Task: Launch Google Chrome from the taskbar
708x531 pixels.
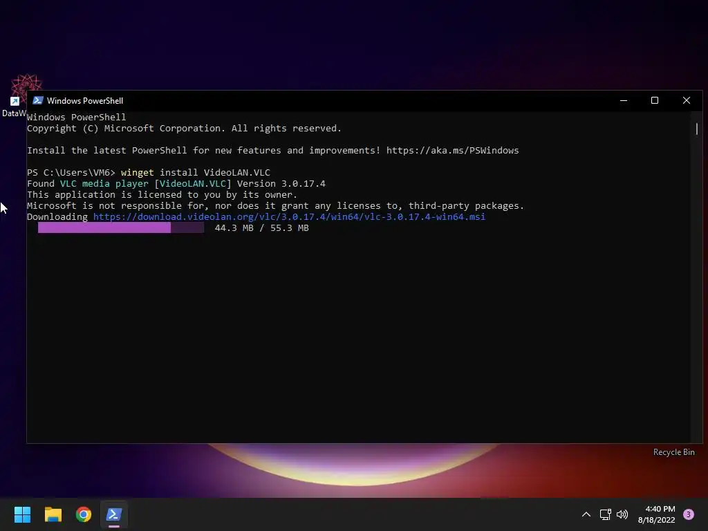Action: click(84, 514)
